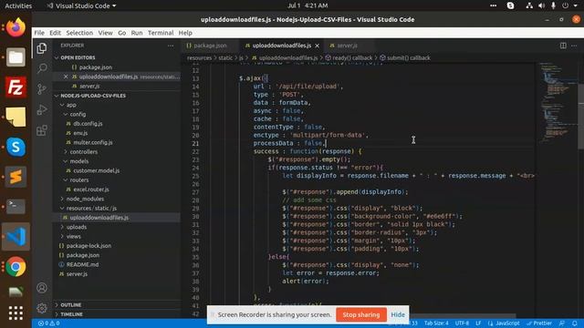584x328 pixels.
Task: Open db.config.js in the explorer
Action: point(88,124)
